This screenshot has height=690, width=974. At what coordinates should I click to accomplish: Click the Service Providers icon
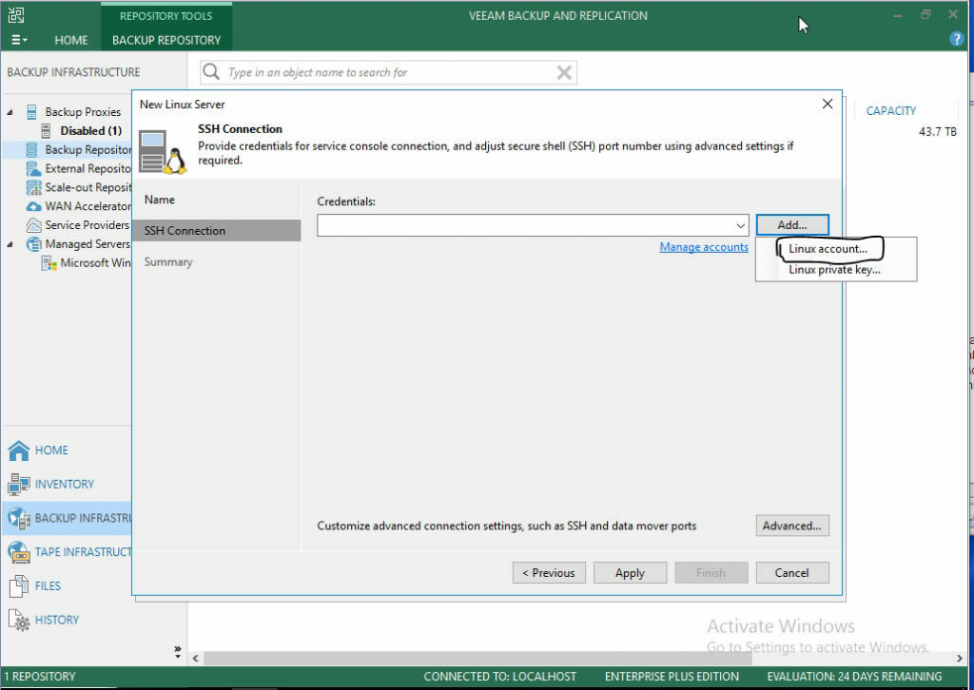(x=33, y=224)
